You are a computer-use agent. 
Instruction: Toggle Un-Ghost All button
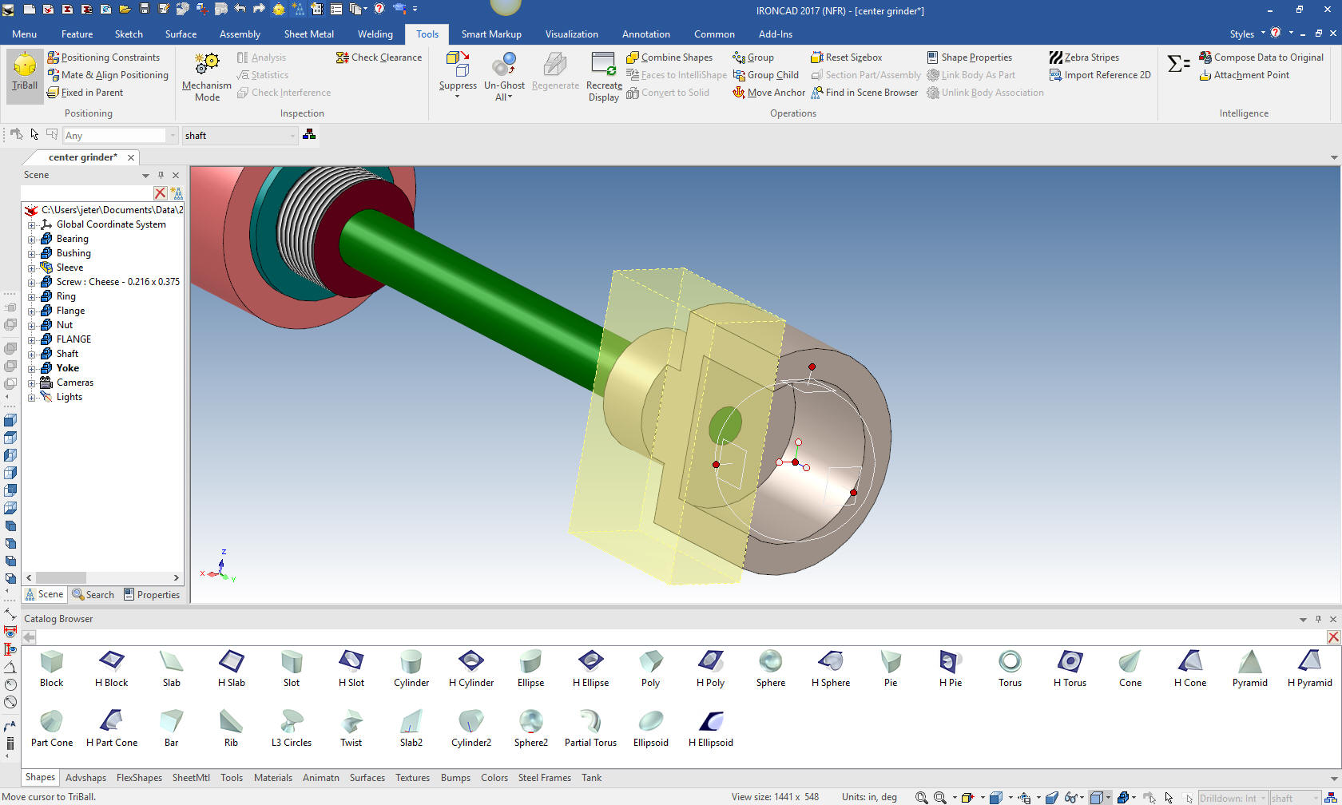[x=504, y=77]
